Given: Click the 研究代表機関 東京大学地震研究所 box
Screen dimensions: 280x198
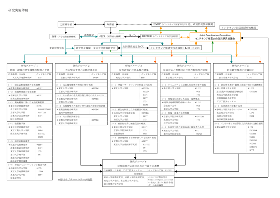Looking at the screenshot, I should [96, 48].
